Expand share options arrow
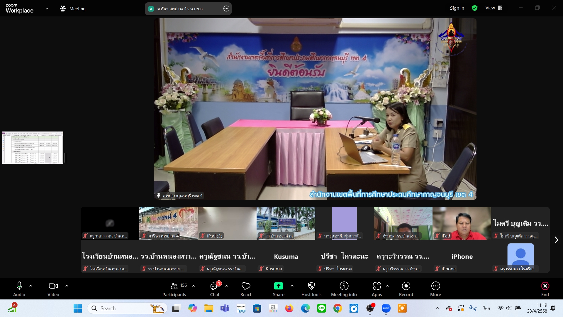563x317 pixels. coord(292,286)
